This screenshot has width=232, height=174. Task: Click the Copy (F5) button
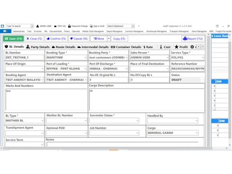point(119,39)
